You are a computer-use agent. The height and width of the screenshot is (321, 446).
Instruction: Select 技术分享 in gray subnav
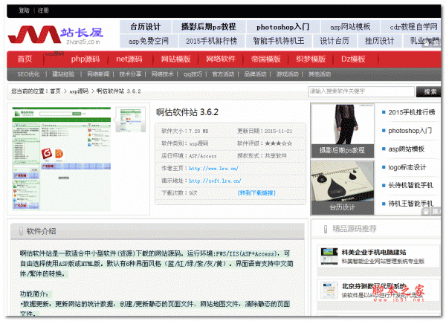130,74
